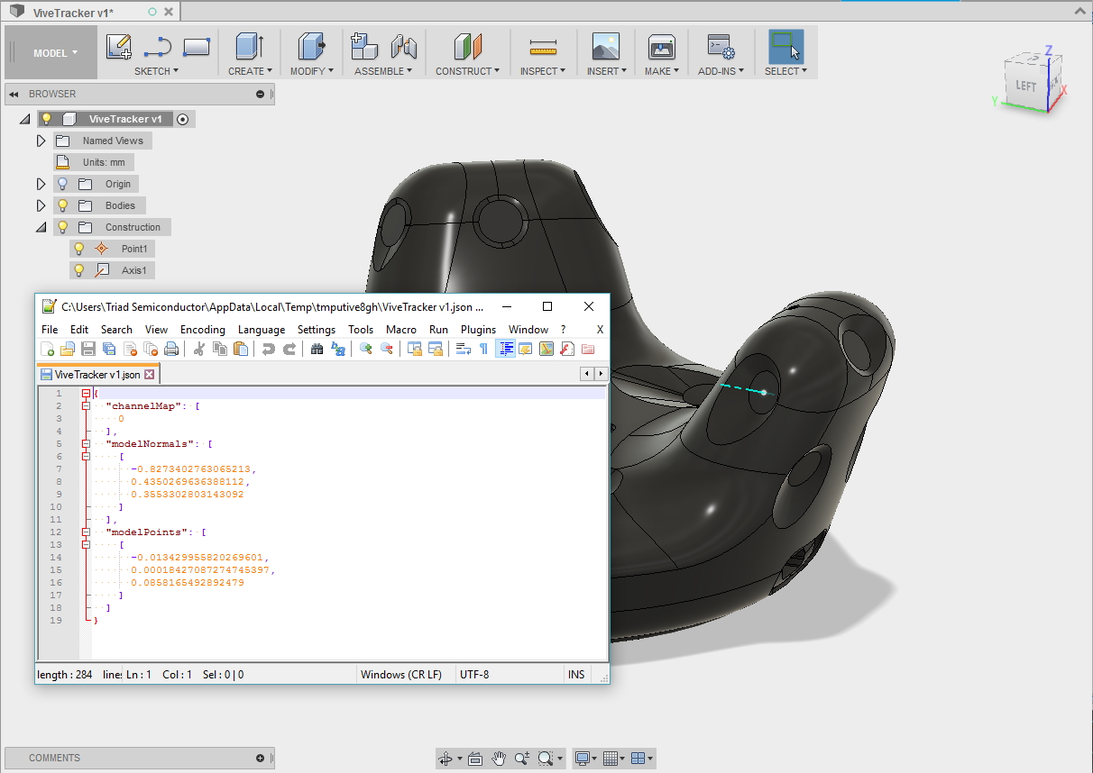Click scroll-right arrow of Notepad++ tab bar
This screenshot has width=1093, height=773.
pyautogui.click(x=601, y=373)
